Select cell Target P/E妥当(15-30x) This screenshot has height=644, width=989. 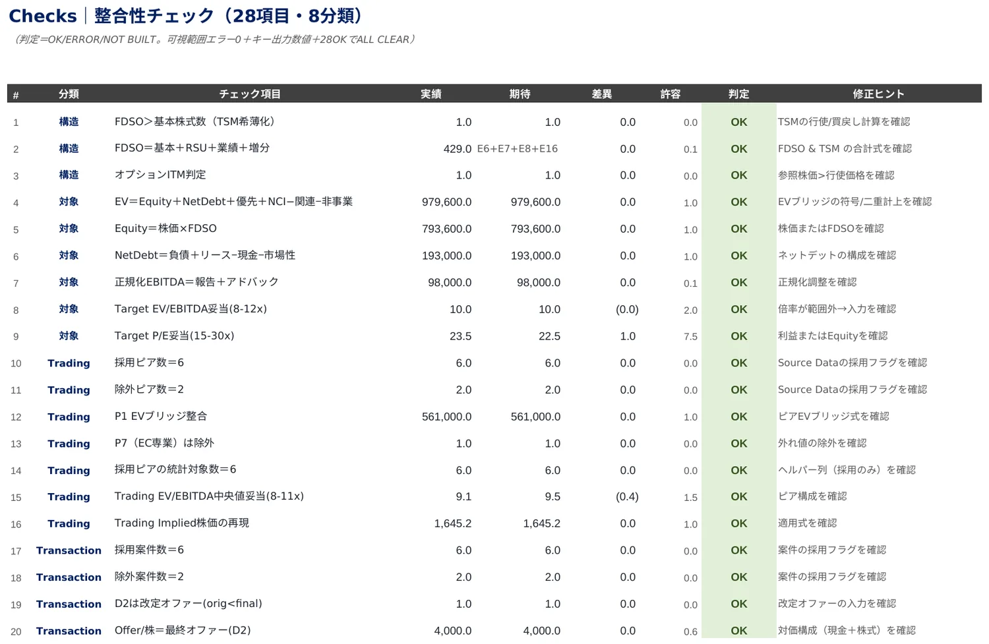point(174,336)
